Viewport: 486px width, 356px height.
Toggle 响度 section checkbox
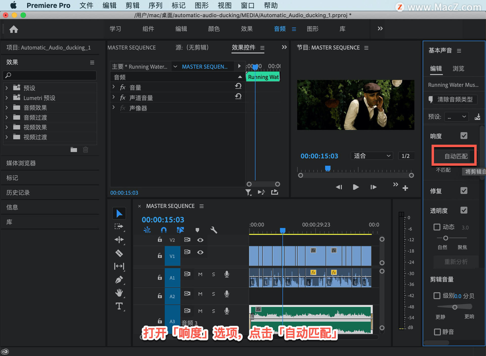[x=464, y=136]
